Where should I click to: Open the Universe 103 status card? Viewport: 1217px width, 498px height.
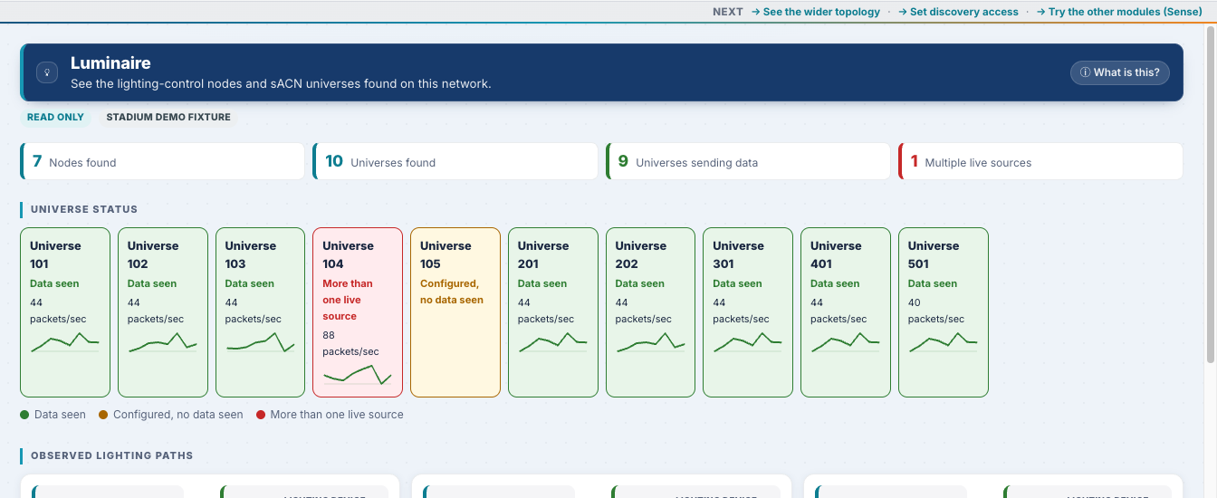261,312
